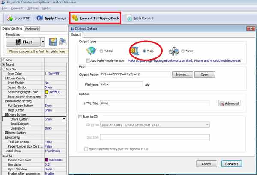Check the Burn to CD option
257x175 pixels.
point(80,117)
